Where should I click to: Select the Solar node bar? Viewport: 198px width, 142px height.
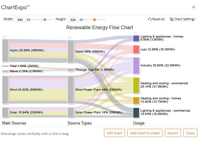[x=5, y=112]
